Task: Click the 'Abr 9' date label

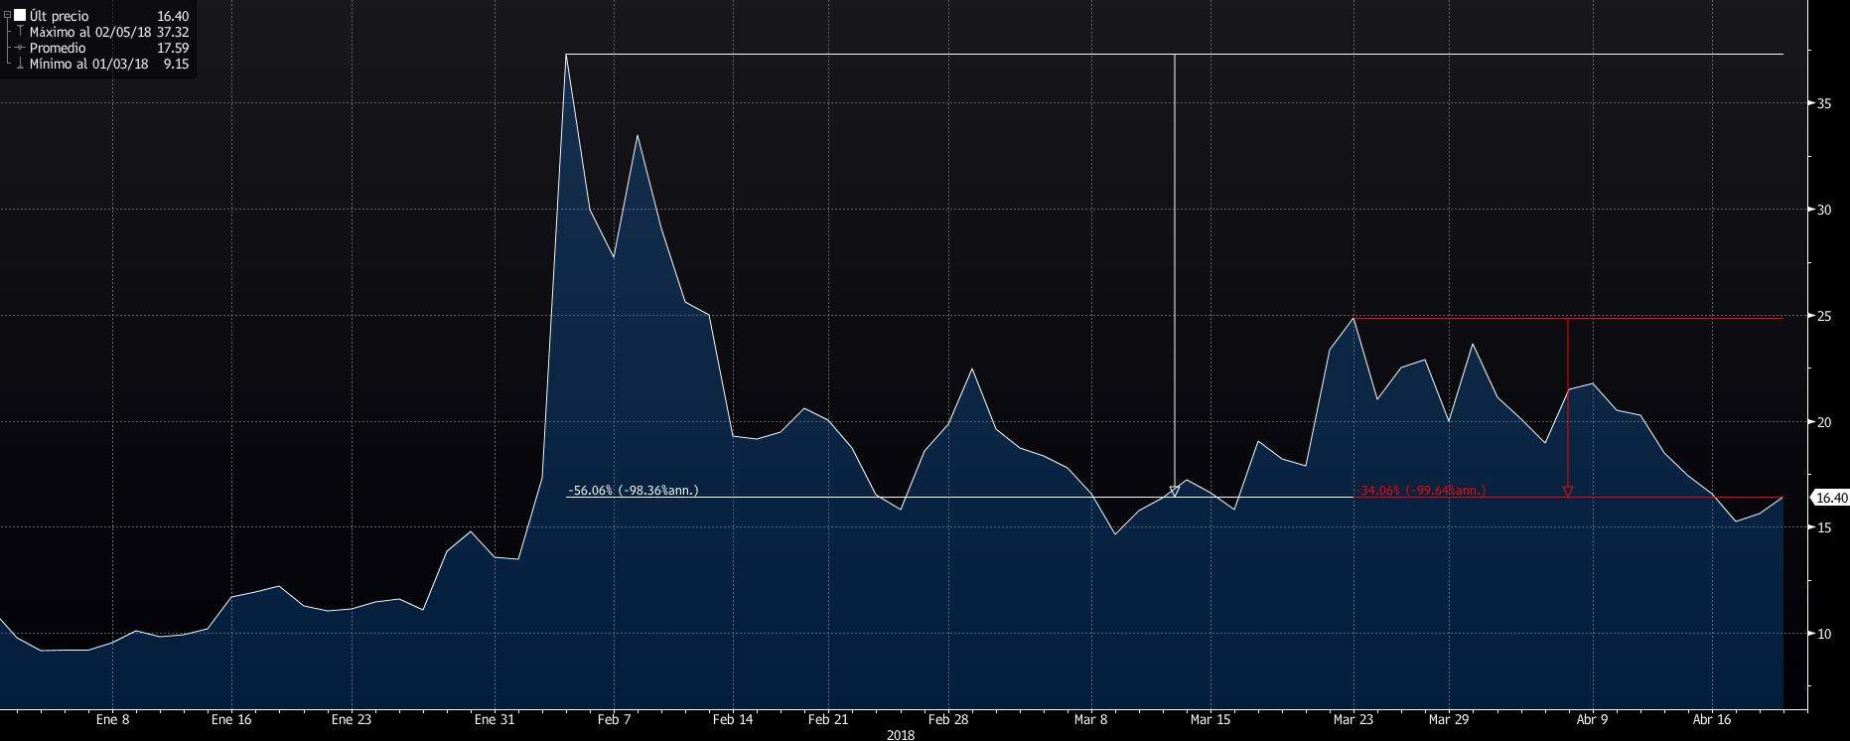Action: (x=1593, y=719)
